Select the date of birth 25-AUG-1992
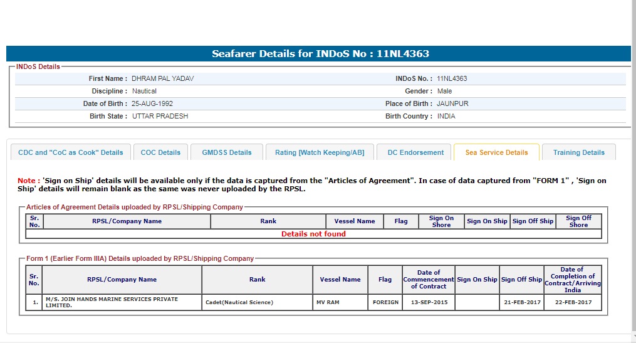The width and height of the screenshot is (636, 343). (x=152, y=103)
